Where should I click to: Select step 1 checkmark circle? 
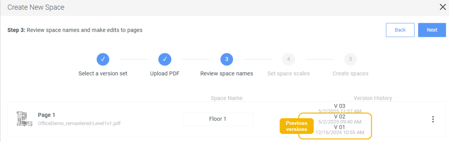click(103, 59)
